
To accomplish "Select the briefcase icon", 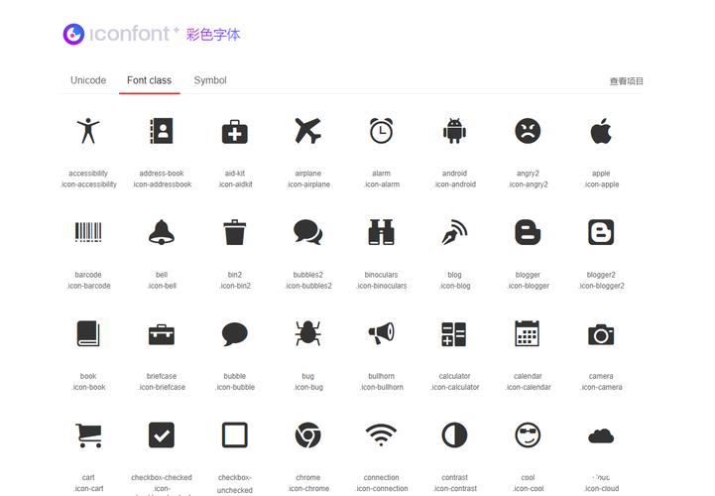I will click(162, 334).
